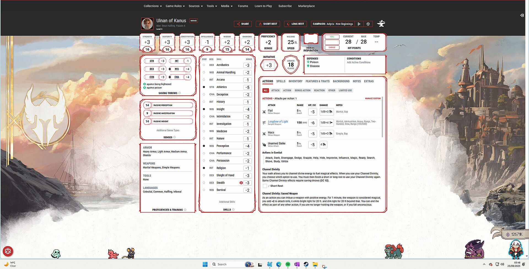Viewport: 529px width, 269px height.
Task: Switch to the Extras tab
Action: [x=369, y=81]
